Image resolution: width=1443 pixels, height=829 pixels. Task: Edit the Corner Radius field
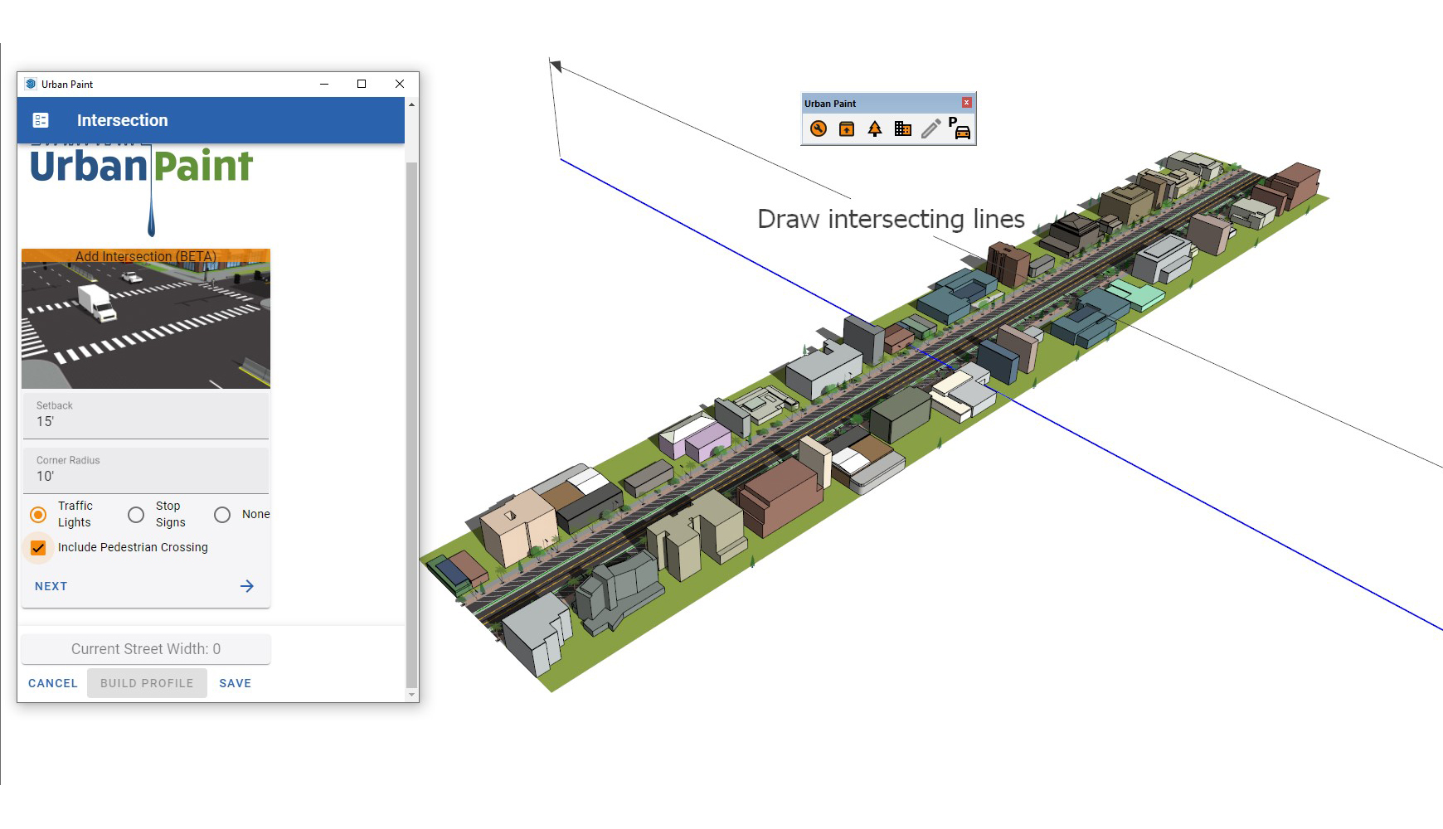(145, 476)
